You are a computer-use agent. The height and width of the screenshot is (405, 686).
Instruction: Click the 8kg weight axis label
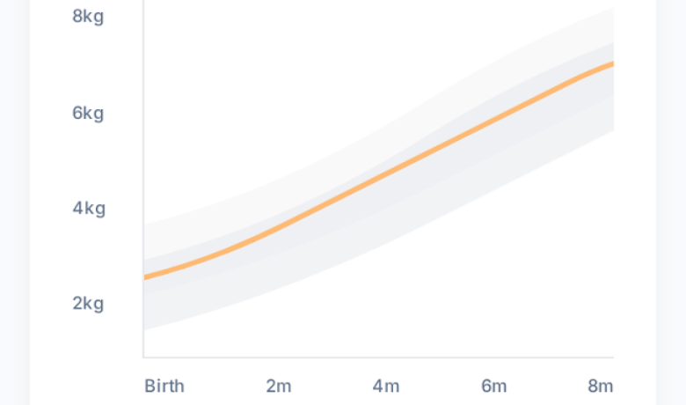[88, 17]
